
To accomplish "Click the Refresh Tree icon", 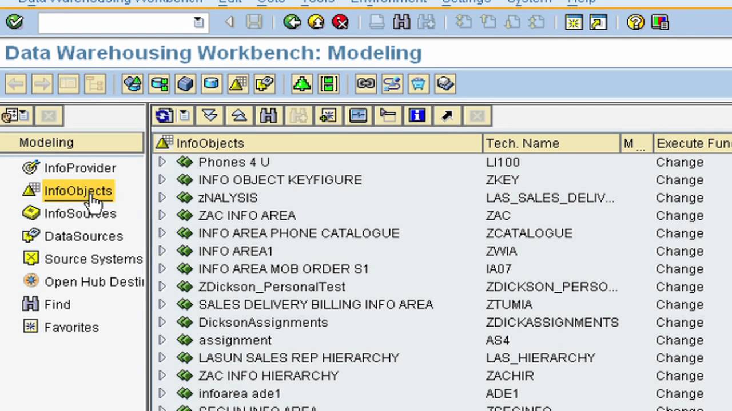I will pos(164,116).
